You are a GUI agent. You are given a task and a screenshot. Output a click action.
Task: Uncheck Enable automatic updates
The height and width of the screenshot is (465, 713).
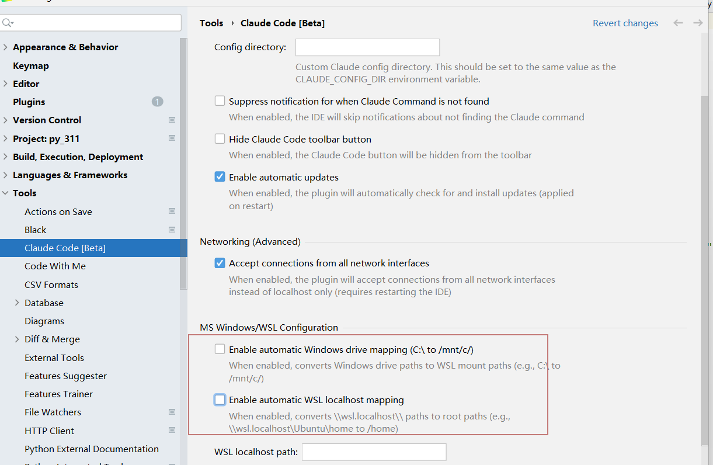click(220, 177)
